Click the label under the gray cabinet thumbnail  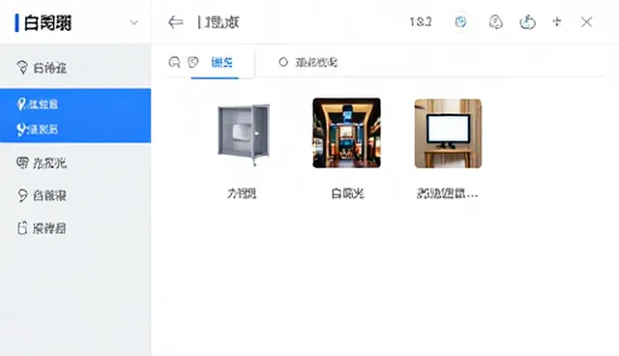(x=242, y=193)
